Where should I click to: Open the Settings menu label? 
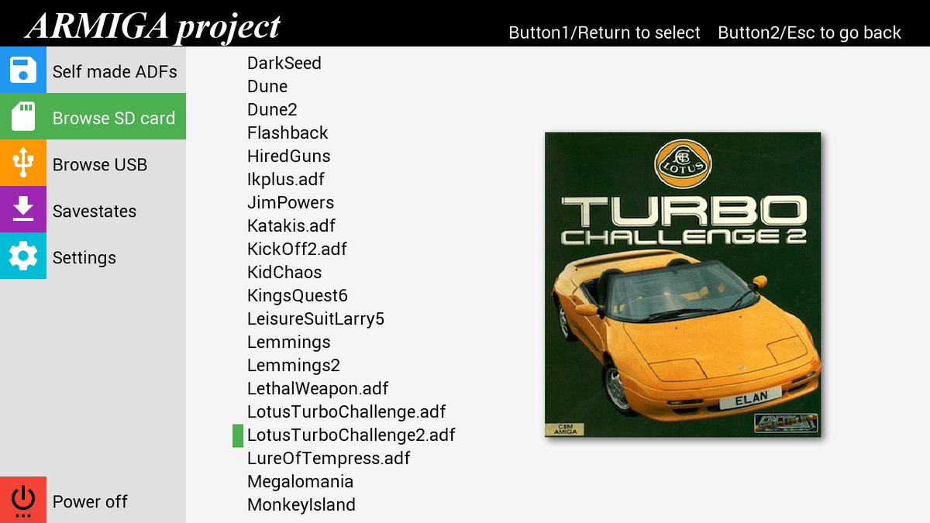tap(84, 257)
